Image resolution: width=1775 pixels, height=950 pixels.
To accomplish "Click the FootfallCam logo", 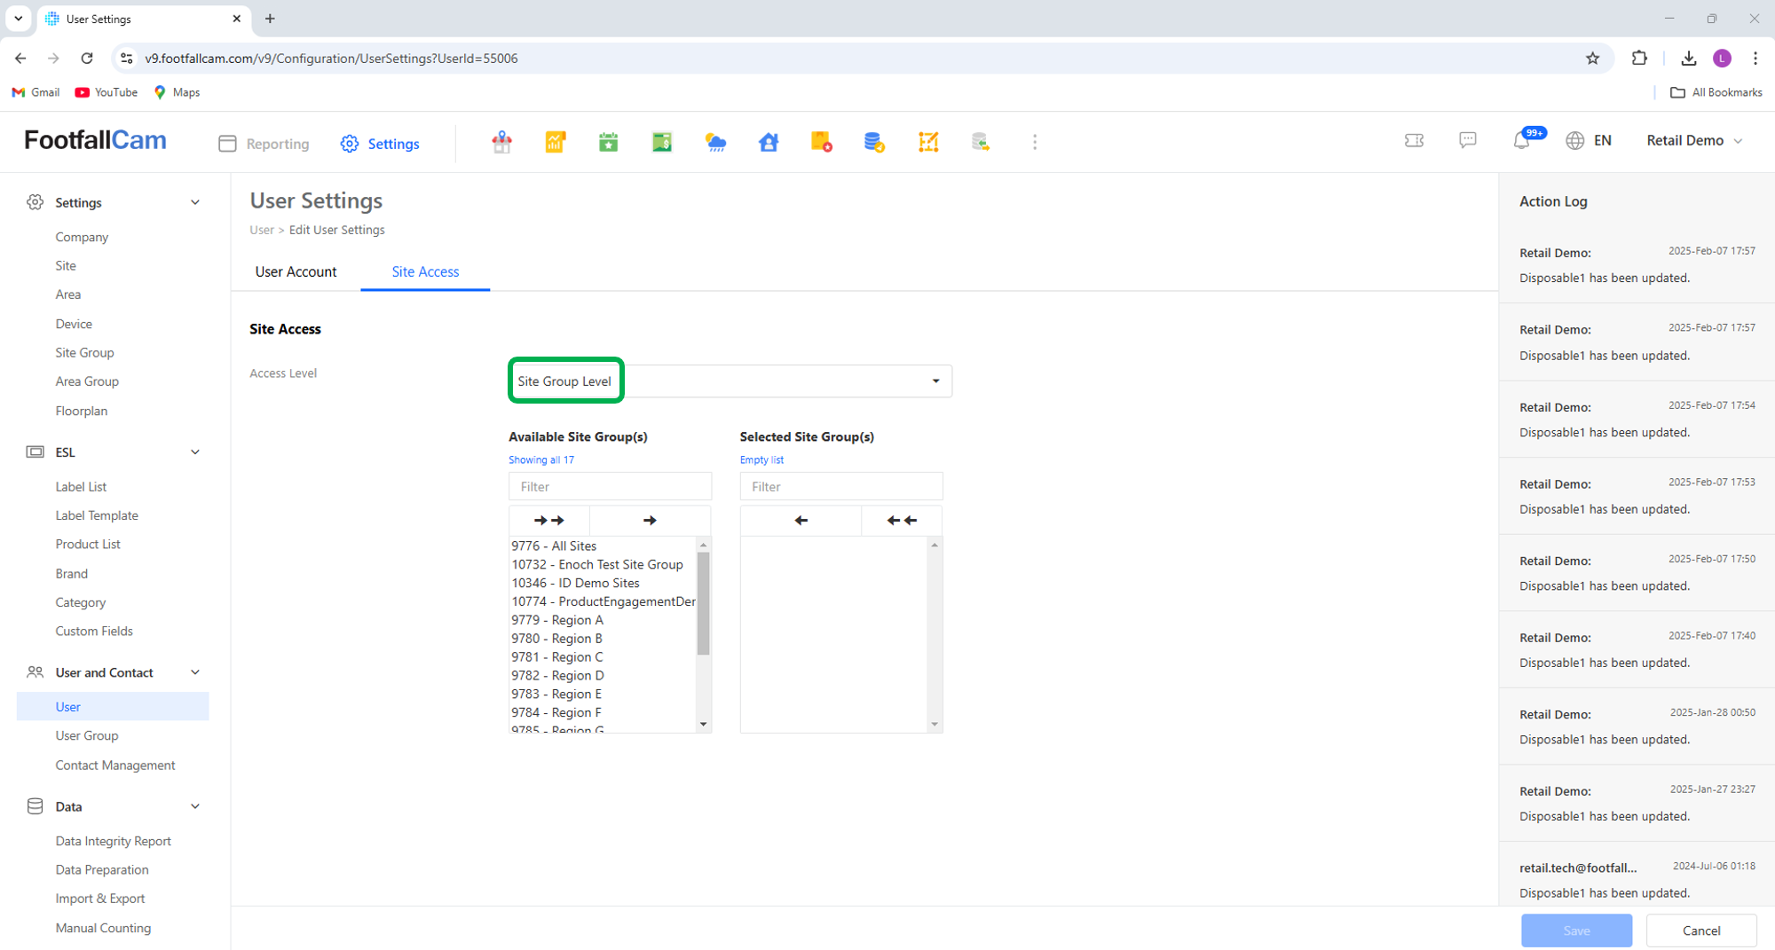I will pos(95,140).
